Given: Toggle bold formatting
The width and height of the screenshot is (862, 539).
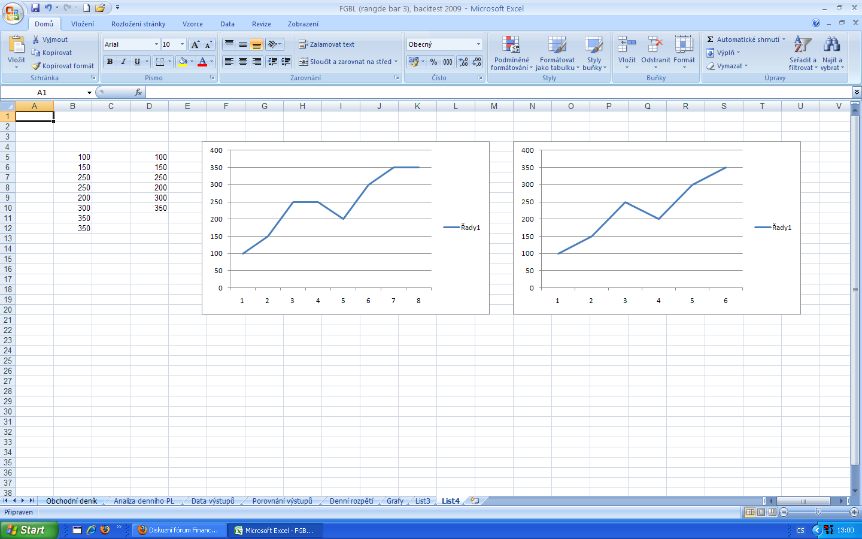Looking at the screenshot, I should point(110,62).
